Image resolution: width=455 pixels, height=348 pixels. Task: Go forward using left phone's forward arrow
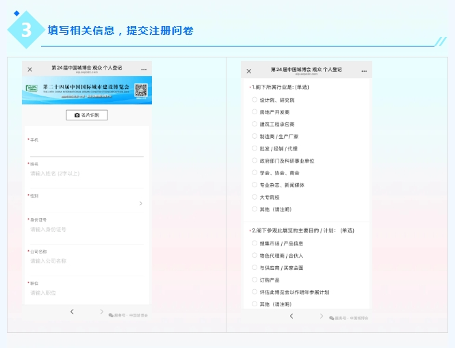click(101, 312)
